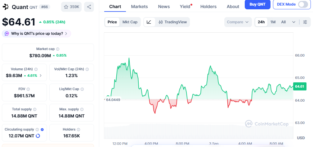
Task: Open chart settings sliders icon
Action: pyautogui.click(x=305, y=22)
